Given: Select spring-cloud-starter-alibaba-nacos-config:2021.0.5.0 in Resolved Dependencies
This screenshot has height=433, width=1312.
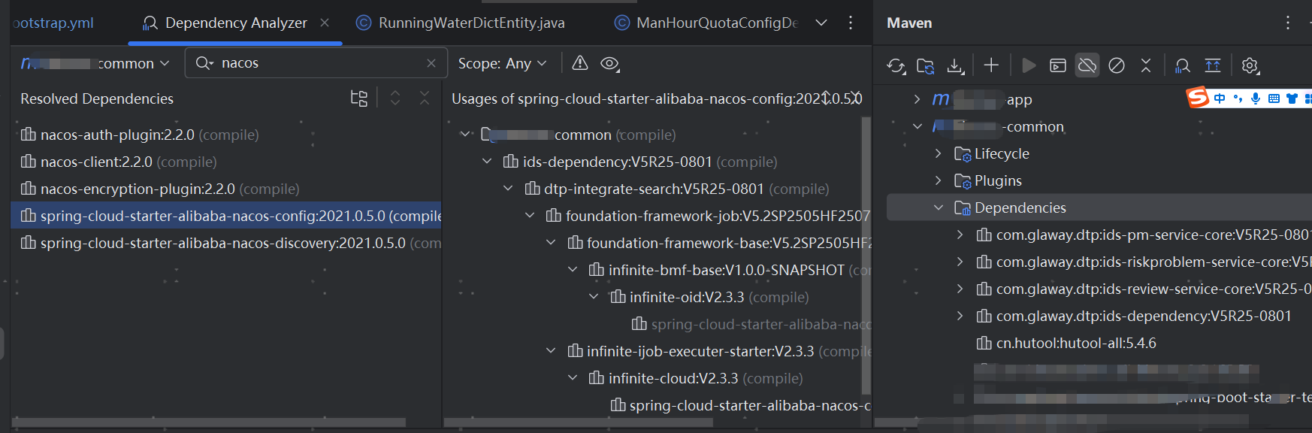Looking at the screenshot, I should coord(225,216).
